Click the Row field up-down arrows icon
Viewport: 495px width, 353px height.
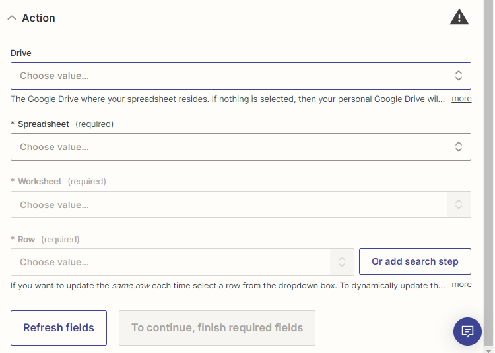coord(342,262)
